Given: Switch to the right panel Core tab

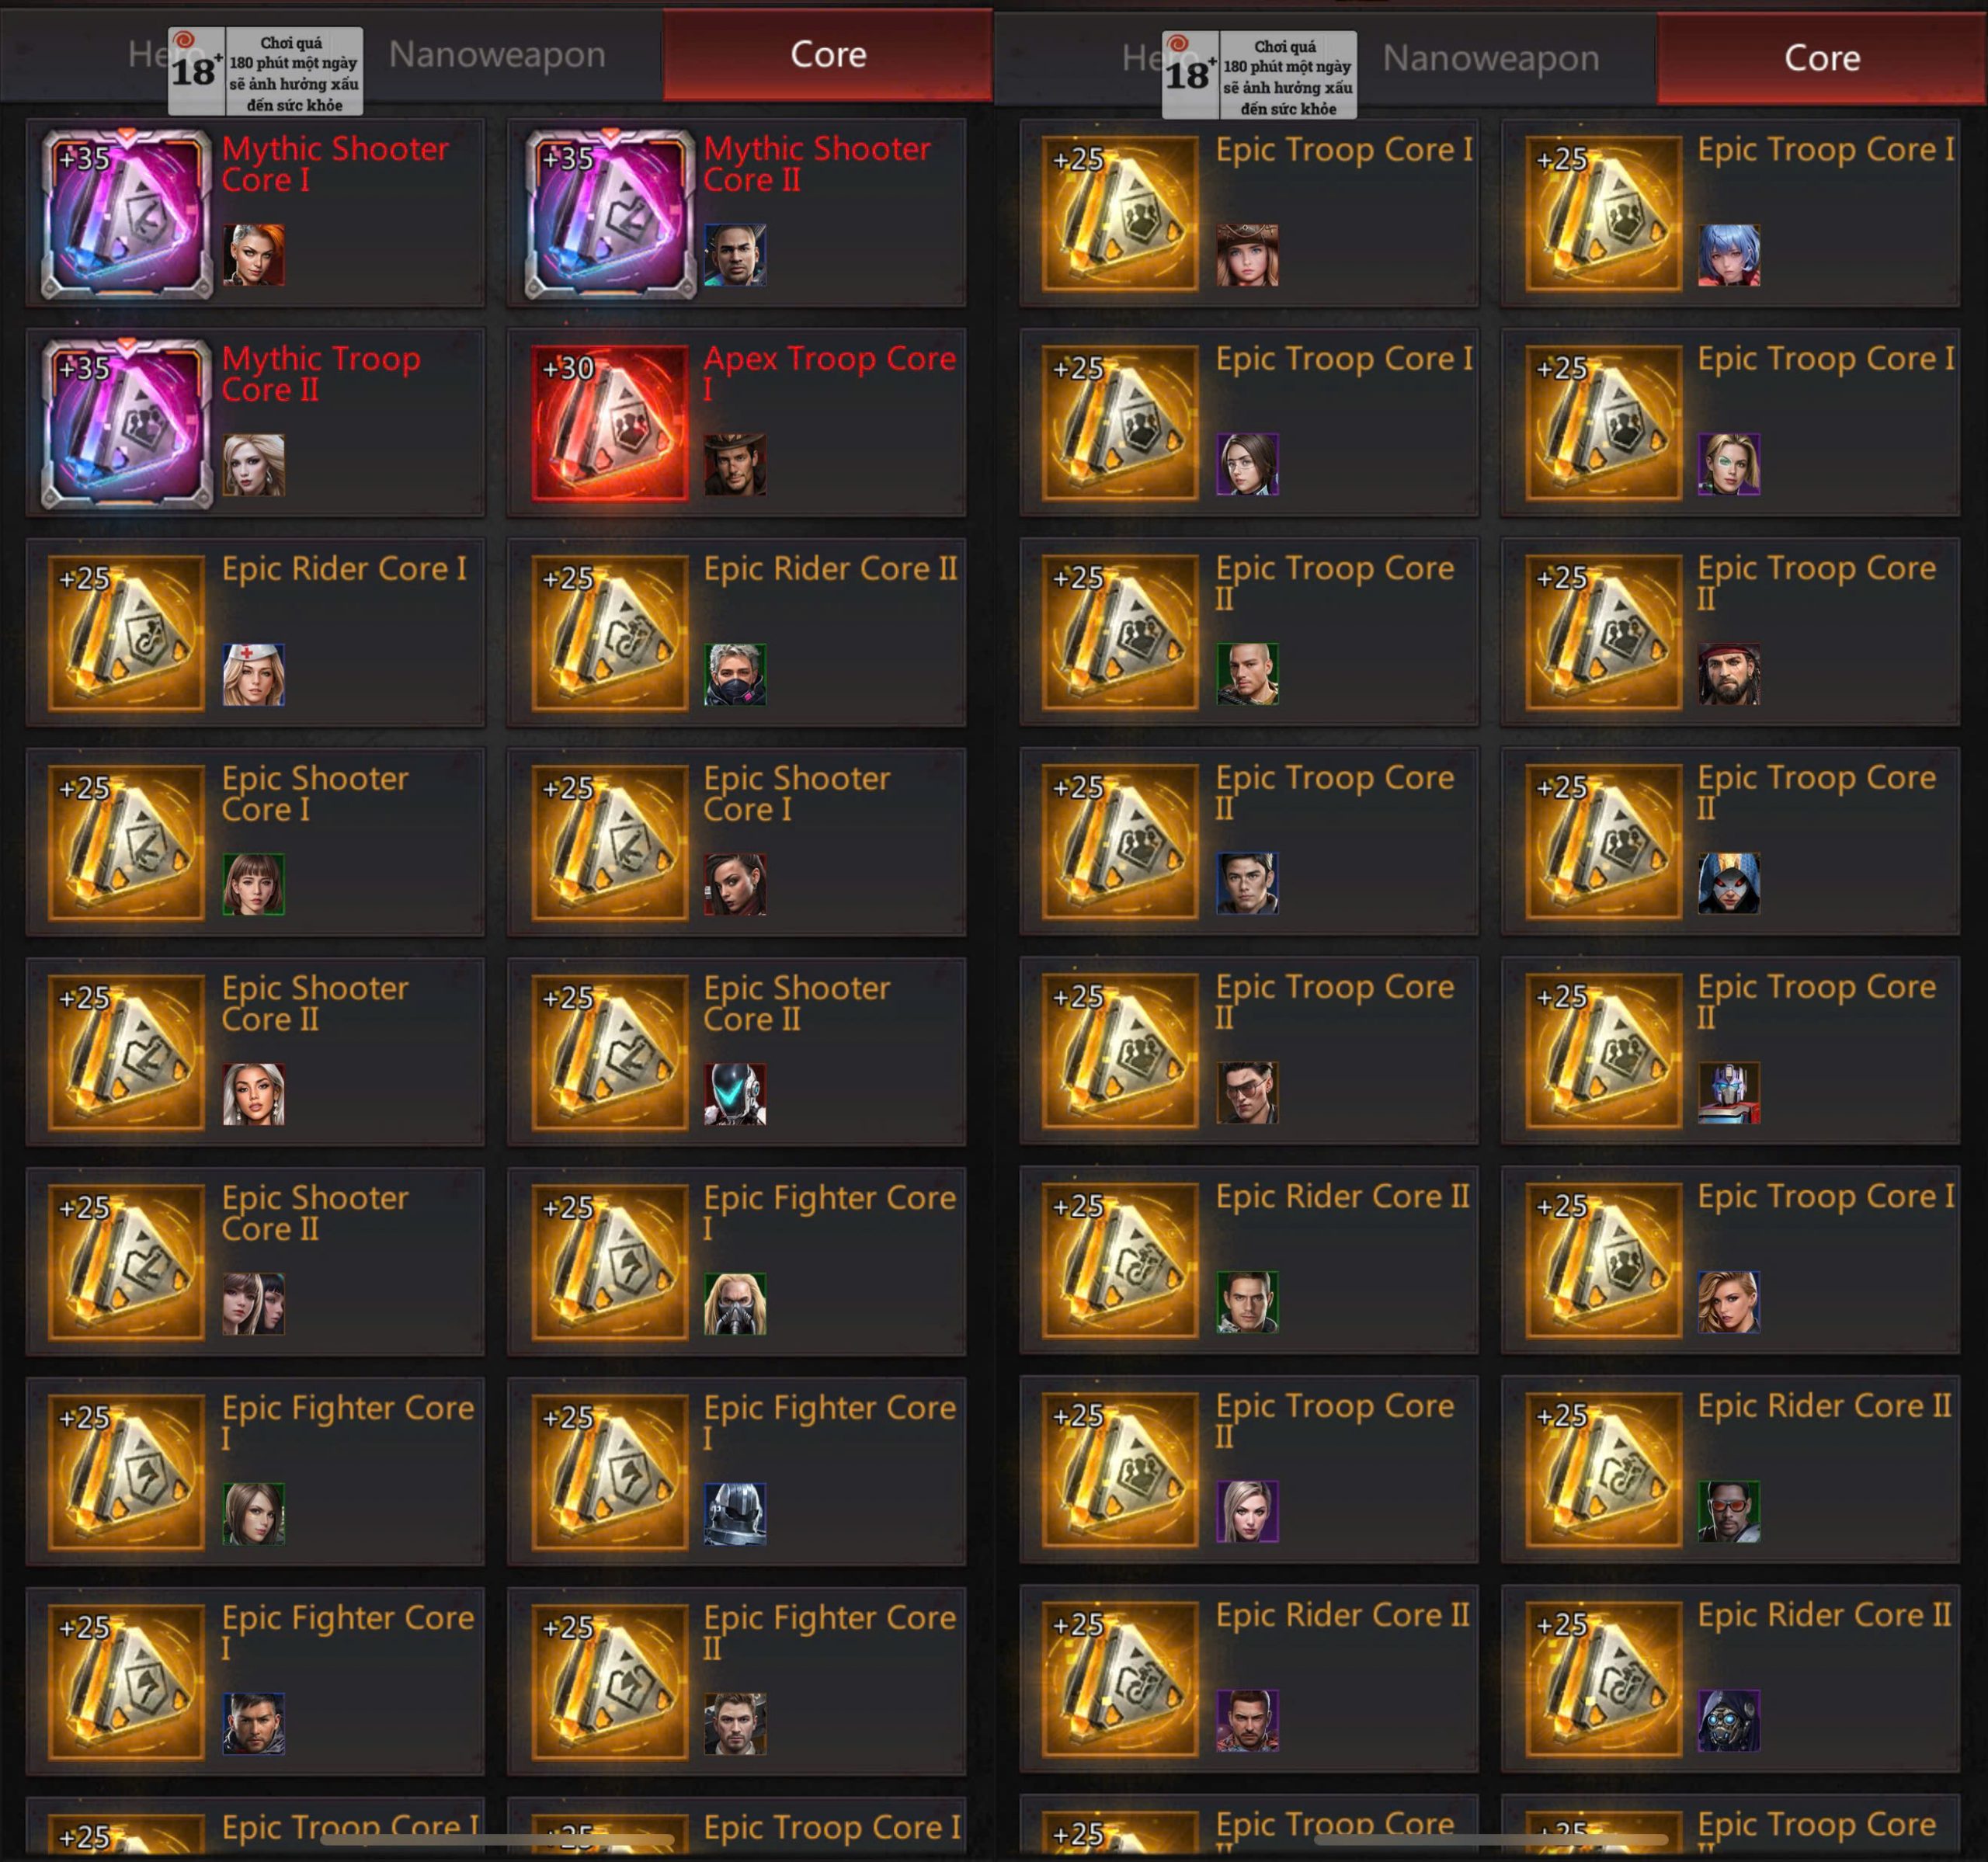Looking at the screenshot, I should [1822, 58].
